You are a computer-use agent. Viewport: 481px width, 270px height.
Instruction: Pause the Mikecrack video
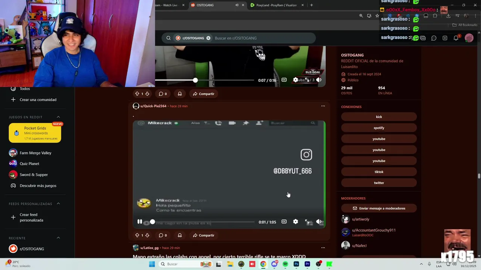[139, 222]
